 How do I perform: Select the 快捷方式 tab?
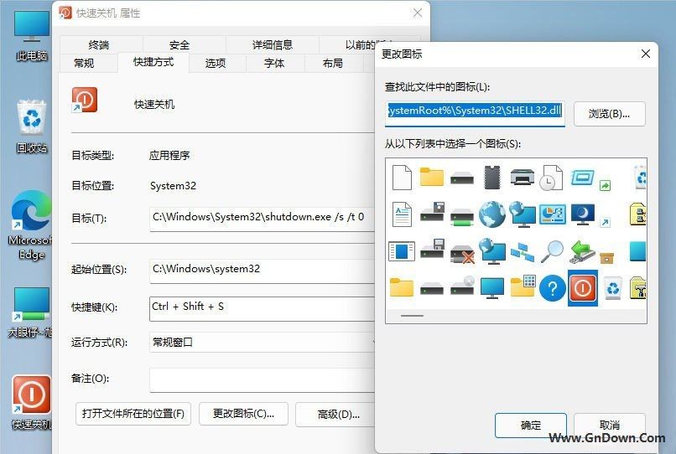(153, 62)
